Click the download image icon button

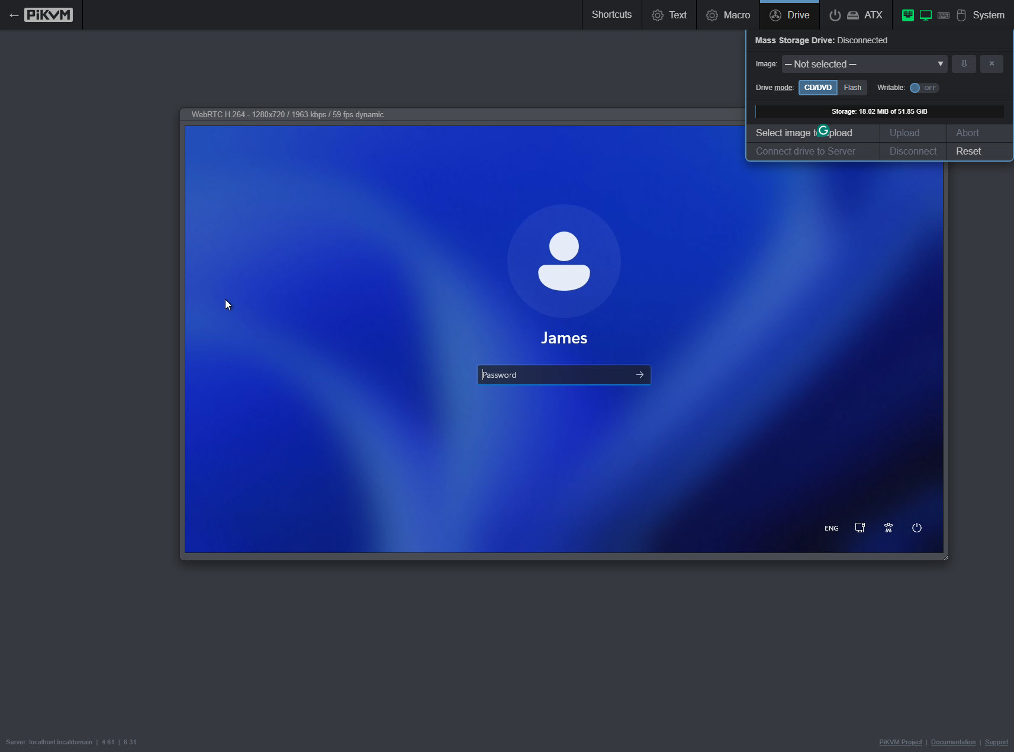(964, 64)
